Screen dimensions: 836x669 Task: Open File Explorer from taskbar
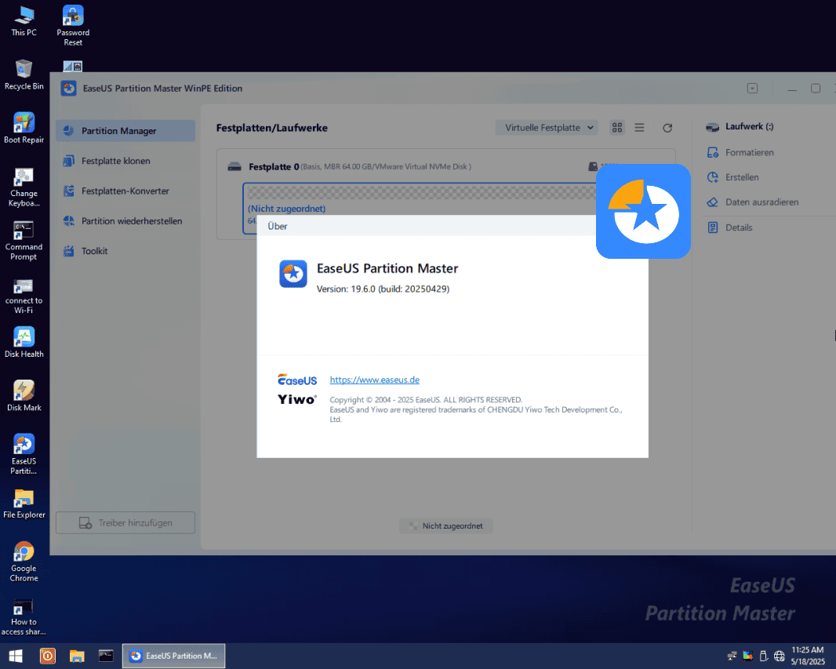(x=77, y=656)
